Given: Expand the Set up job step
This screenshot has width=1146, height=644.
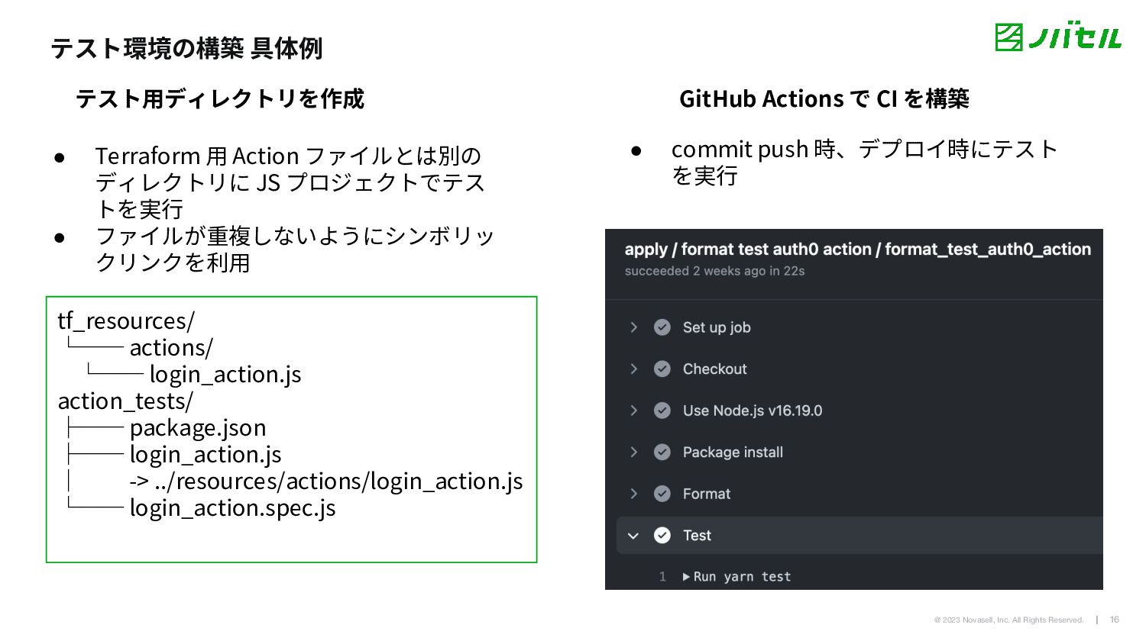Looking at the screenshot, I should pos(633,327).
